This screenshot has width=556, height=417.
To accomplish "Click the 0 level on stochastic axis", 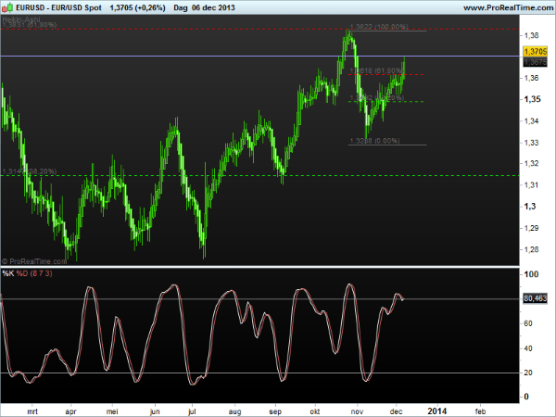I will point(526,397).
